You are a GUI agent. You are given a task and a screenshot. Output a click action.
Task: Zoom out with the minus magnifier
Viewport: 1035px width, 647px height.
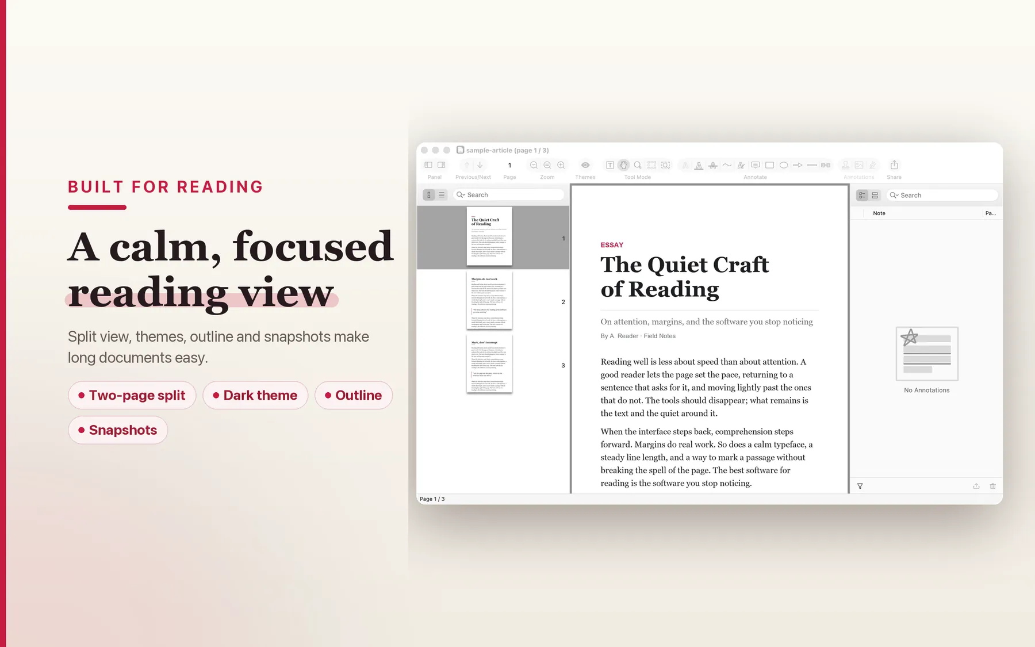pyautogui.click(x=534, y=165)
